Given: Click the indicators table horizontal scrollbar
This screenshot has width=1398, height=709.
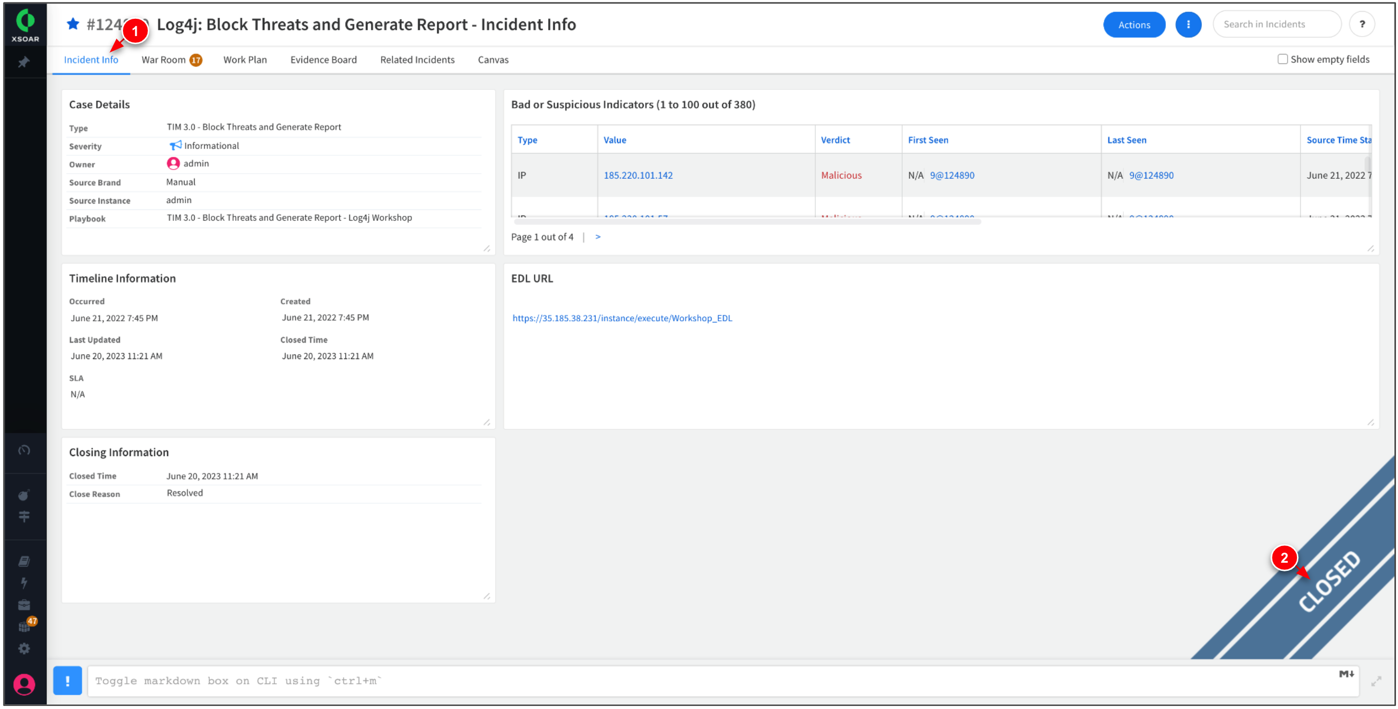Looking at the screenshot, I should click(748, 221).
